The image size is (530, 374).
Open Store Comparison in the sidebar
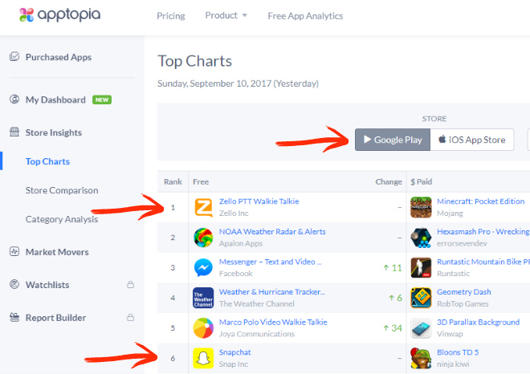(62, 190)
